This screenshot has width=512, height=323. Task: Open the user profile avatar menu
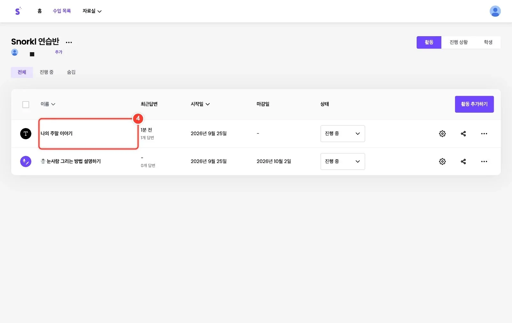click(495, 11)
